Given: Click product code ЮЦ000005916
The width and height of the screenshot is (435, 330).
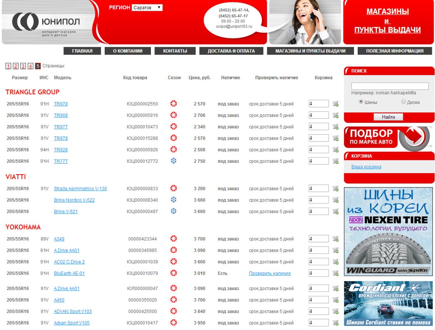Looking at the screenshot, I should pos(142,115).
